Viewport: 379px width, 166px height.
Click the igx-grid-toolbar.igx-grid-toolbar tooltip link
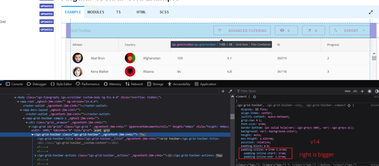point(194,44)
